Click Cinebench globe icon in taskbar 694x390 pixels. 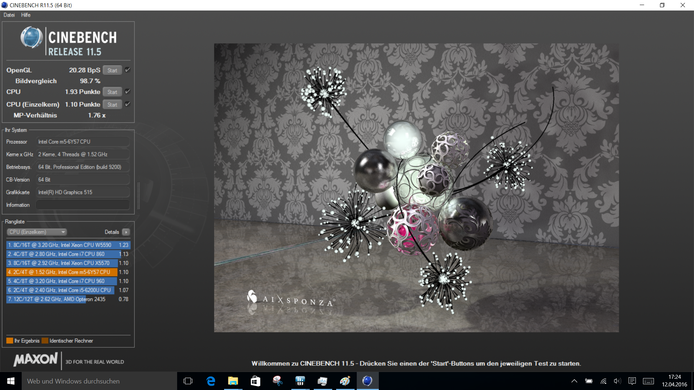point(367,381)
